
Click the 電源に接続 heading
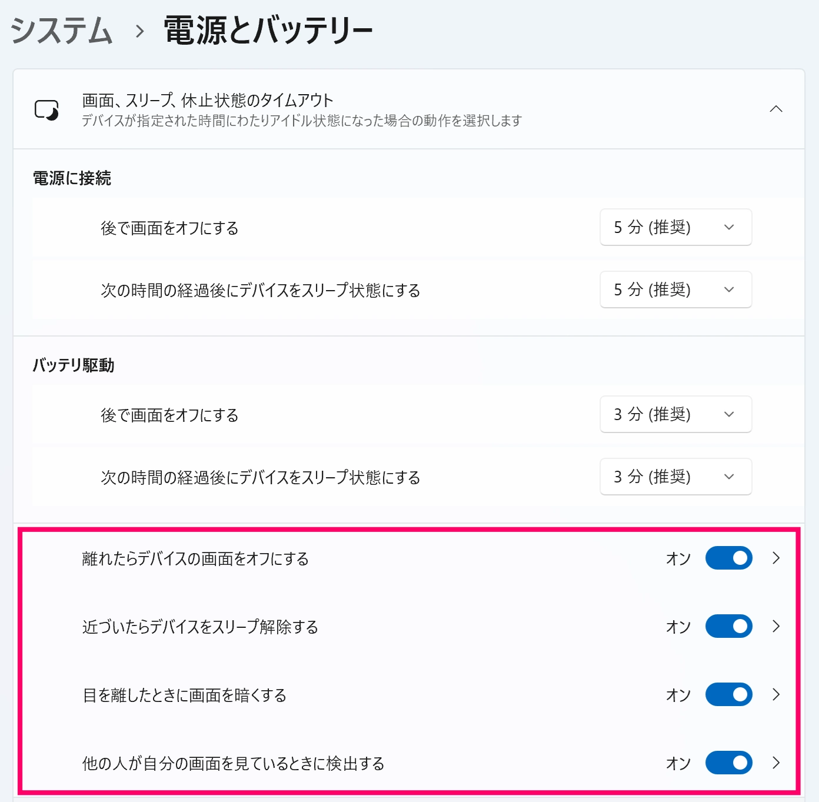(72, 178)
